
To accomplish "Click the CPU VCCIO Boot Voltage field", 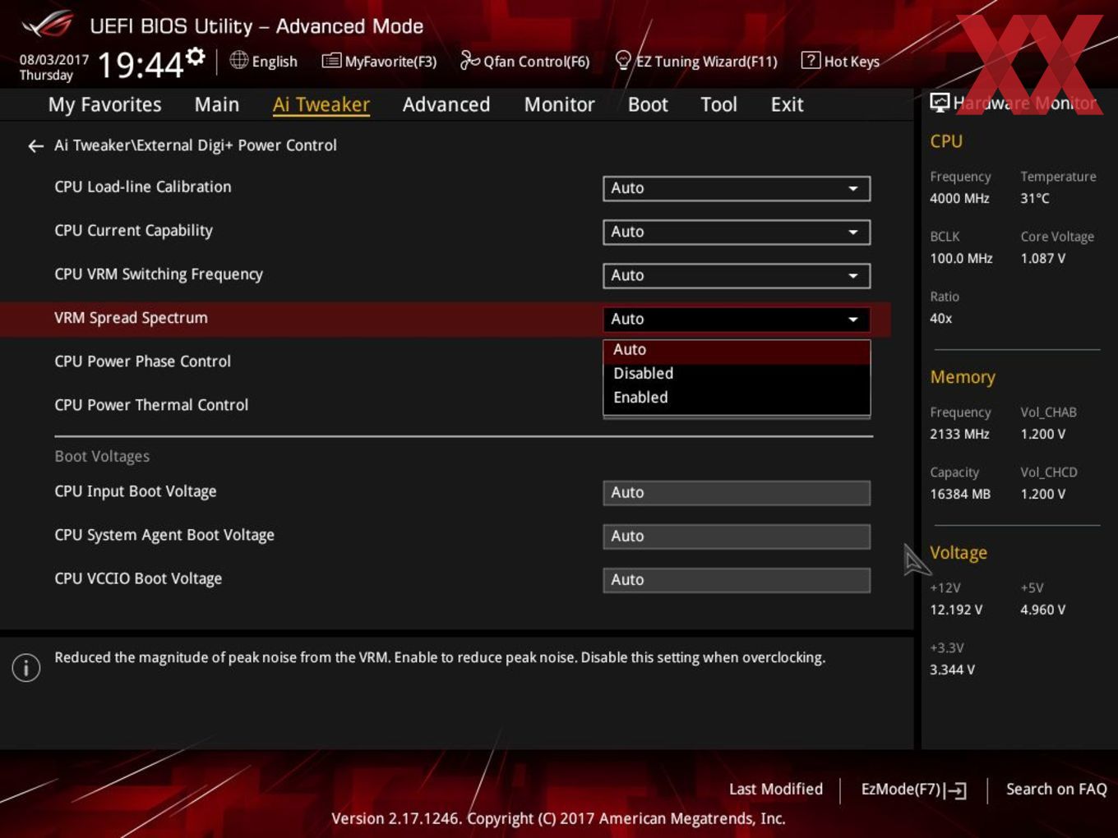I will (737, 580).
